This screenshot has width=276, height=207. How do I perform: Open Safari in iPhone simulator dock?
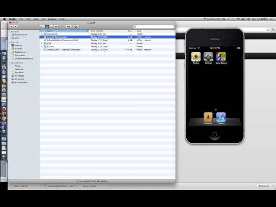pos(221,117)
